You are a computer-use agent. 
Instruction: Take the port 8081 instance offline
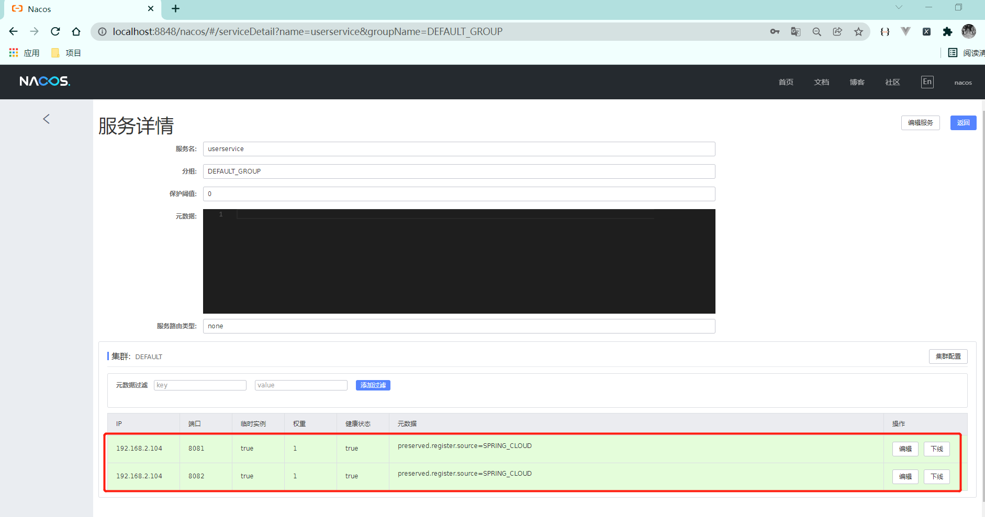coord(937,449)
